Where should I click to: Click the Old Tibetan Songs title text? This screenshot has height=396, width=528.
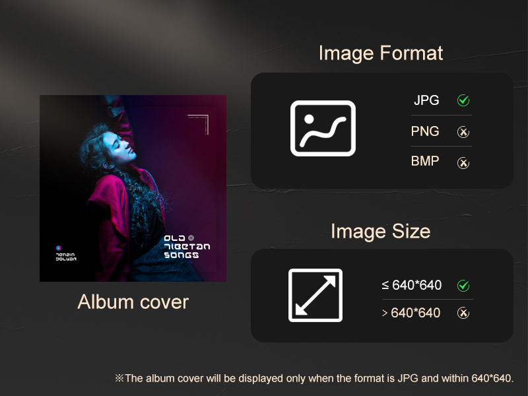tap(187, 247)
